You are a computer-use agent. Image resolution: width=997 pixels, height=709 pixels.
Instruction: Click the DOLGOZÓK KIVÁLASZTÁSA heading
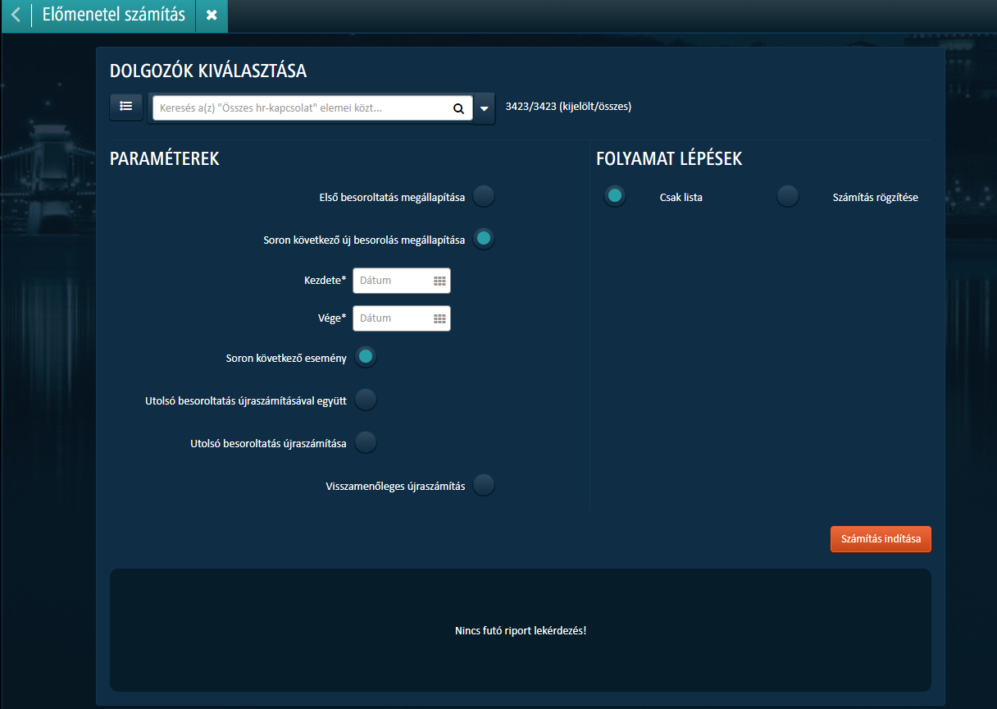(x=208, y=71)
